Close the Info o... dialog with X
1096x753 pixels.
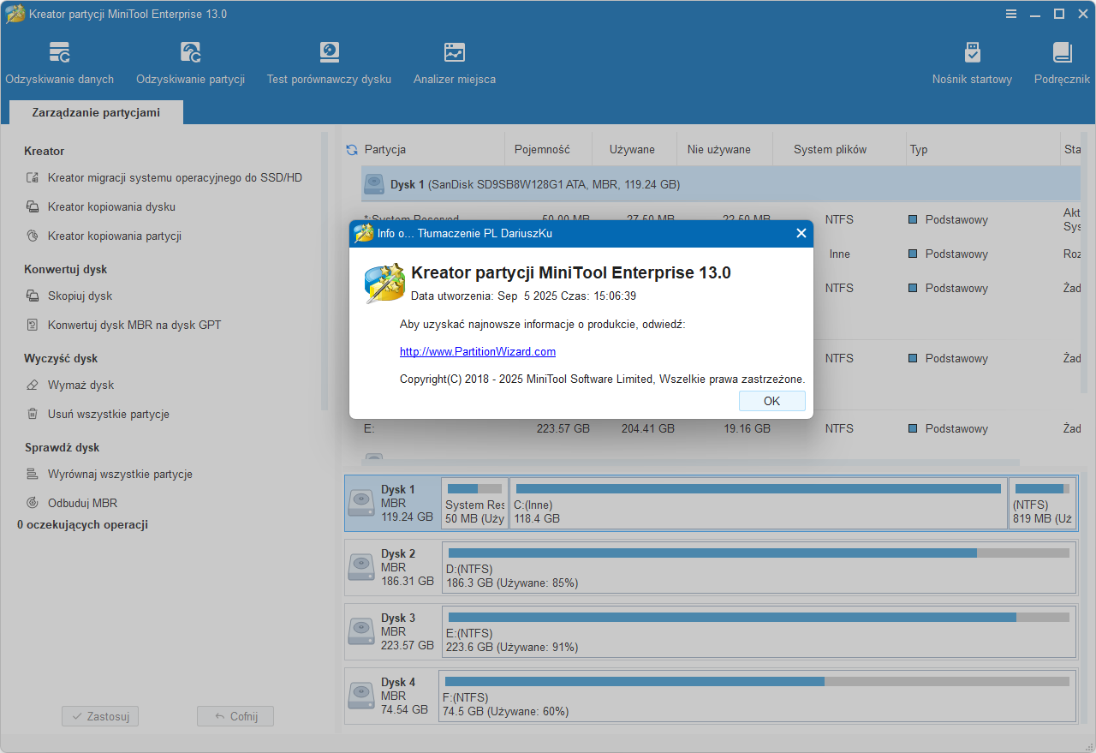[801, 233]
